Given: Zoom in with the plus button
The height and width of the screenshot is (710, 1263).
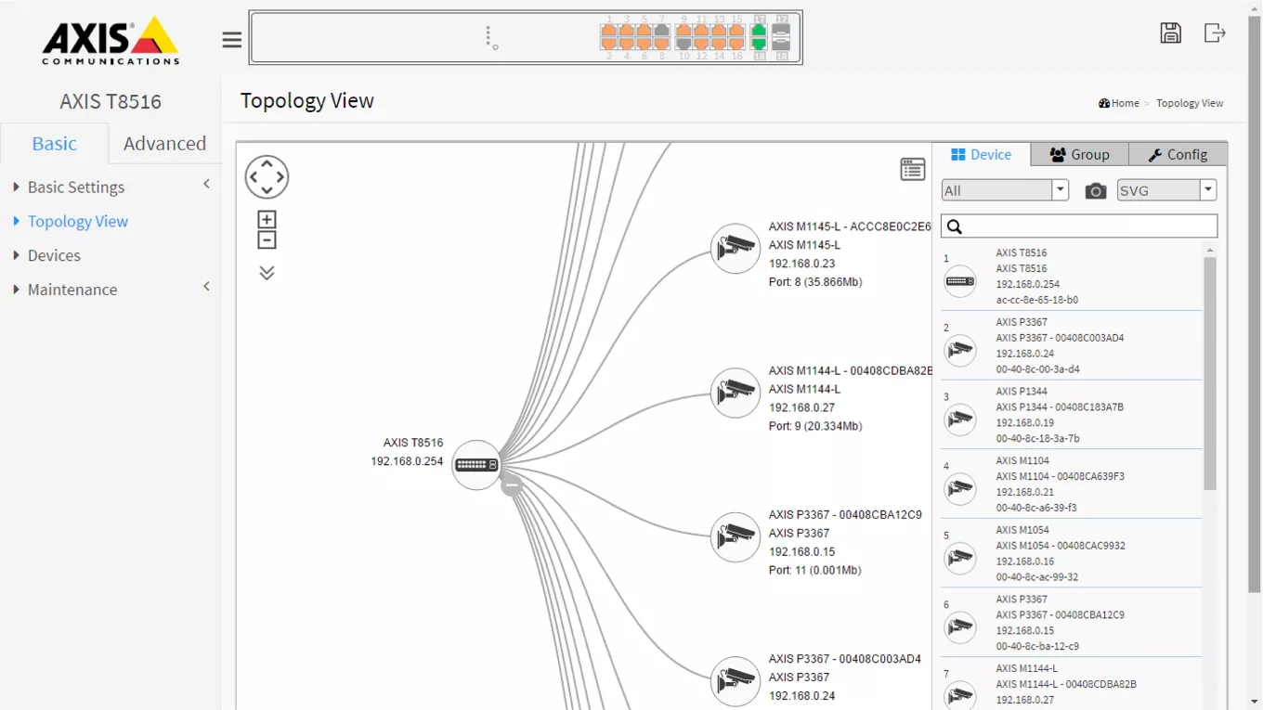Looking at the screenshot, I should [x=267, y=220].
